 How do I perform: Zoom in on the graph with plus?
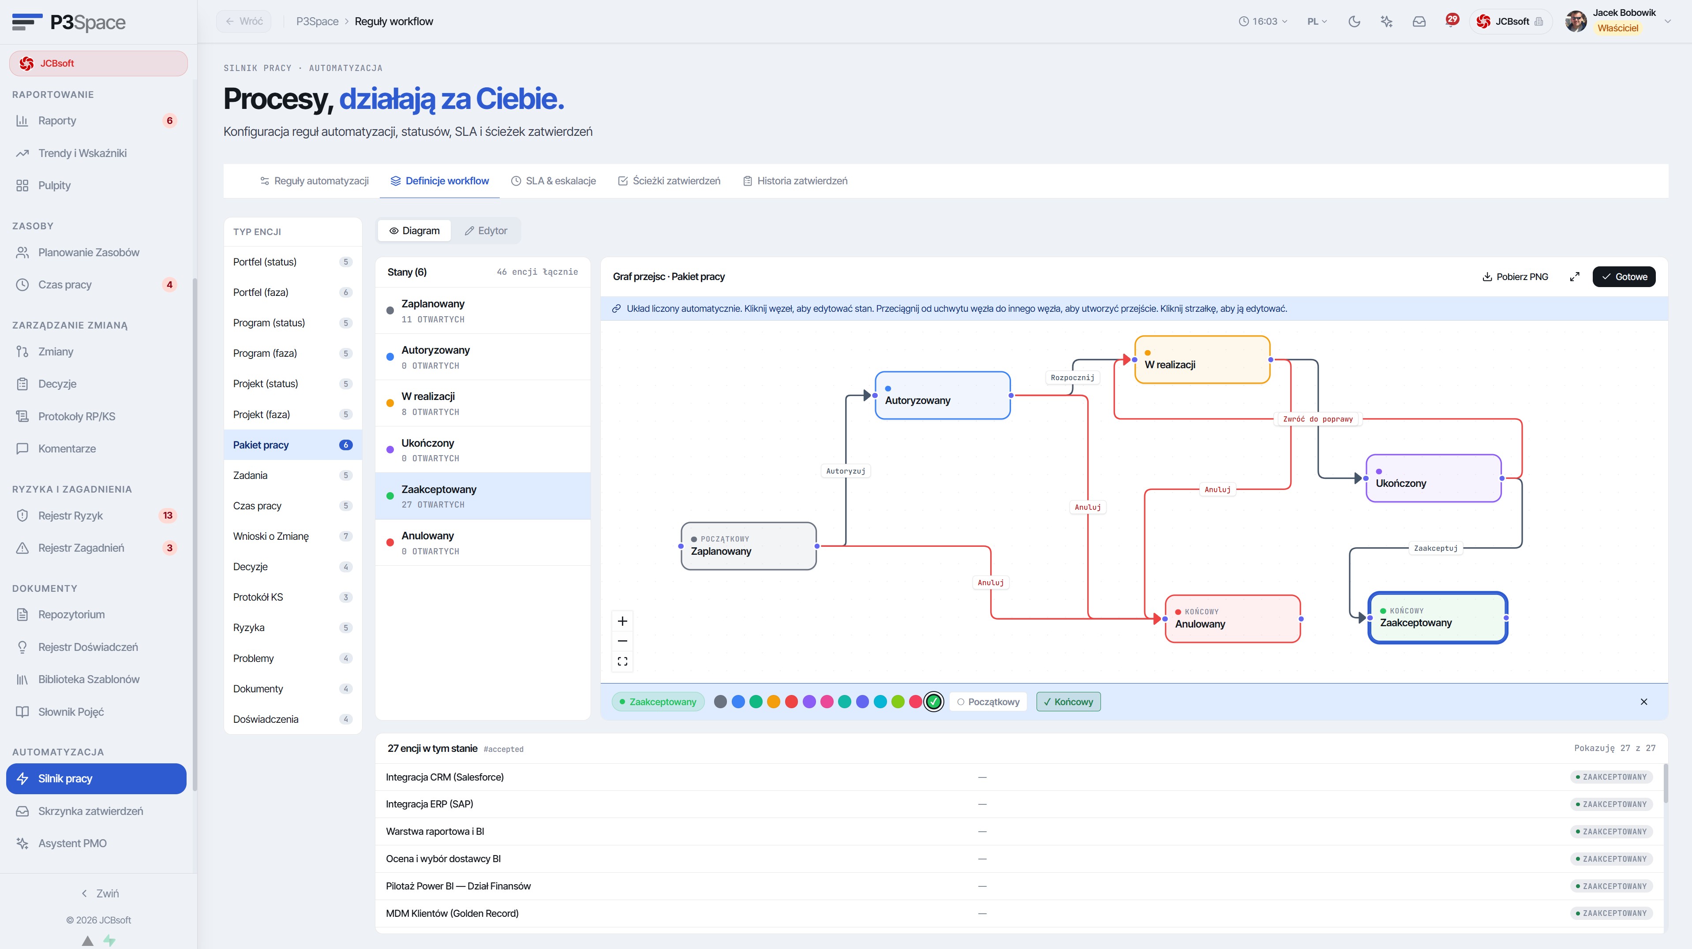coord(622,621)
